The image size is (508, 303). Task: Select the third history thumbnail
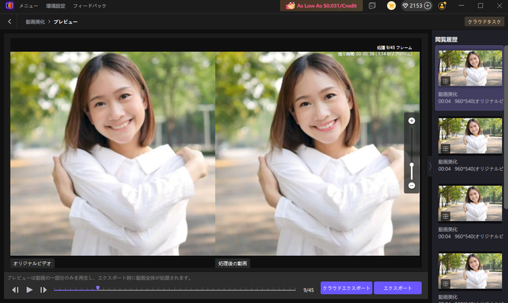470,203
